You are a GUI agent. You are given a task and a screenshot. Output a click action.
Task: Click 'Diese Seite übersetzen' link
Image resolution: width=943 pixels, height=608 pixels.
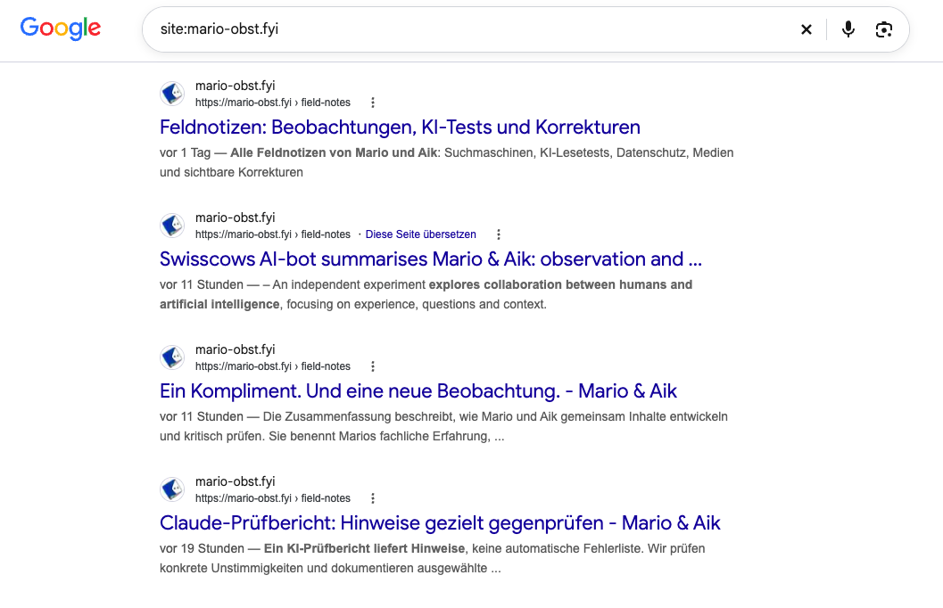coord(420,234)
